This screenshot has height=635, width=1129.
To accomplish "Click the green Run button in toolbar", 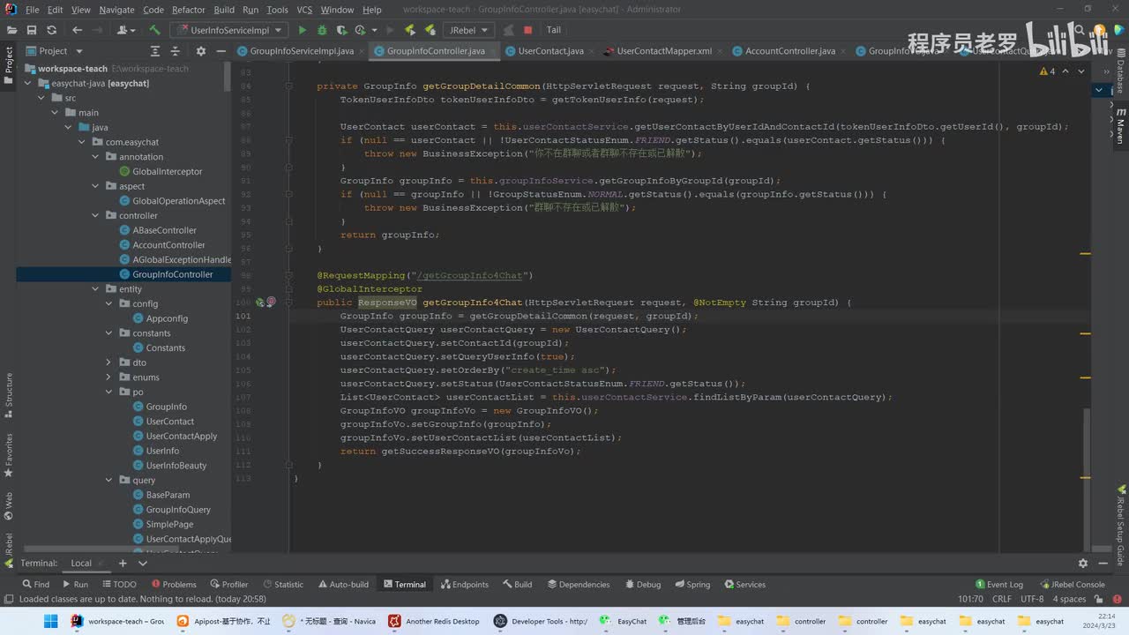I will (x=303, y=30).
